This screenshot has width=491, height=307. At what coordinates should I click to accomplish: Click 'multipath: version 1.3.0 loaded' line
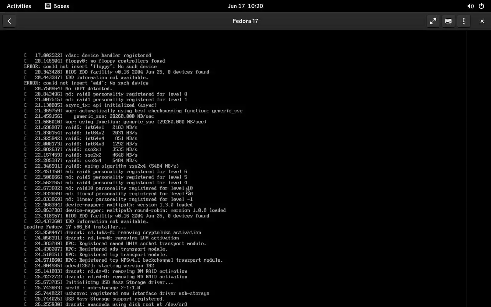tap(108, 205)
